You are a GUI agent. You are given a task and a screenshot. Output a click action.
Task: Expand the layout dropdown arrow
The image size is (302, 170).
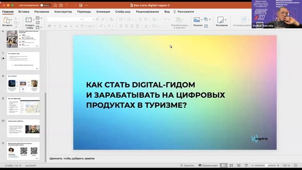41,18
